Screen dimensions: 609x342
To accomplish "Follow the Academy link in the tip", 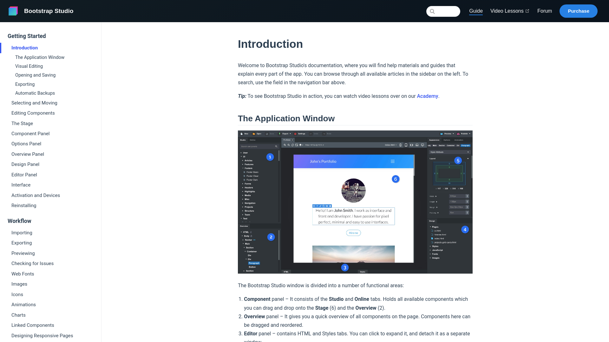I will [x=427, y=96].
